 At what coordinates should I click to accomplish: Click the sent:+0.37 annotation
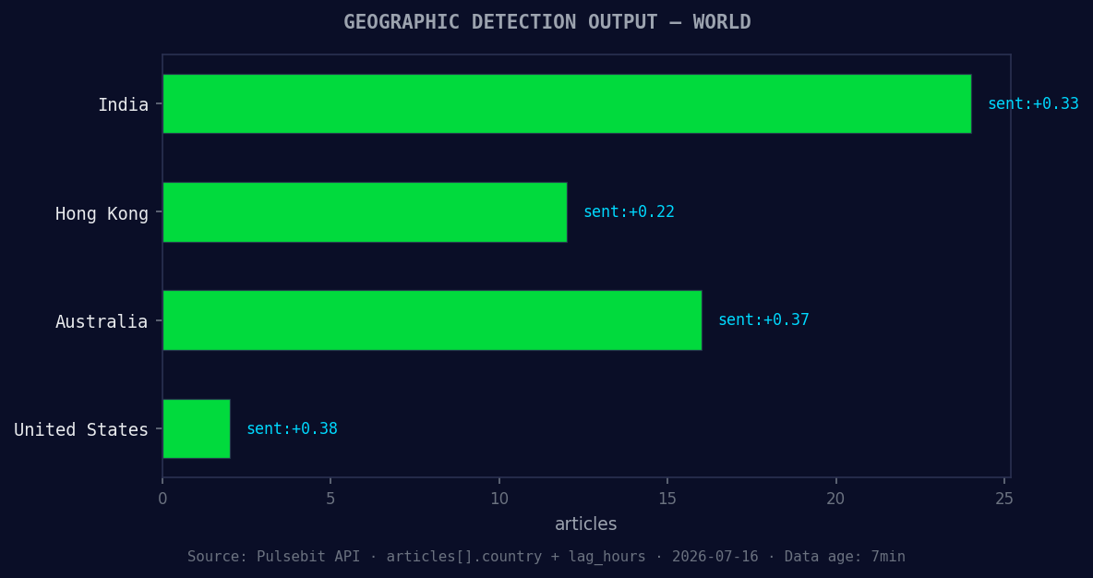coord(763,320)
